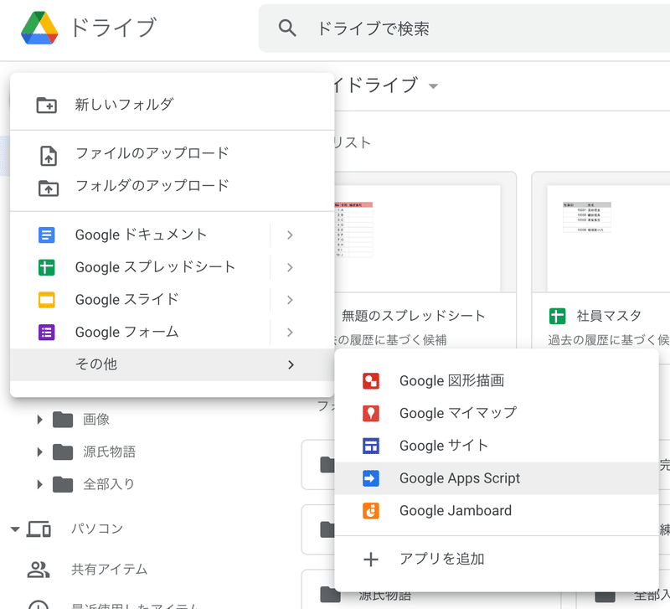Choose ファイルのアップロード
This screenshot has width=670, height=609.
pyautogui.click(x=173, y=153)
